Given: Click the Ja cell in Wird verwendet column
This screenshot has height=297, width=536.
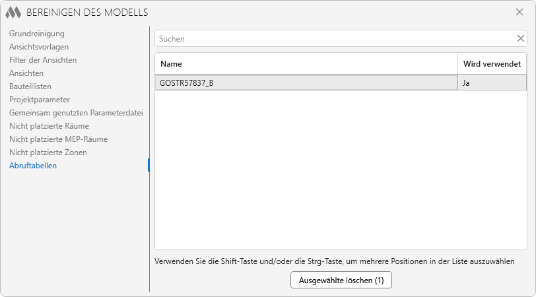Looking at the screenshot, I should [x=492, y=83].
